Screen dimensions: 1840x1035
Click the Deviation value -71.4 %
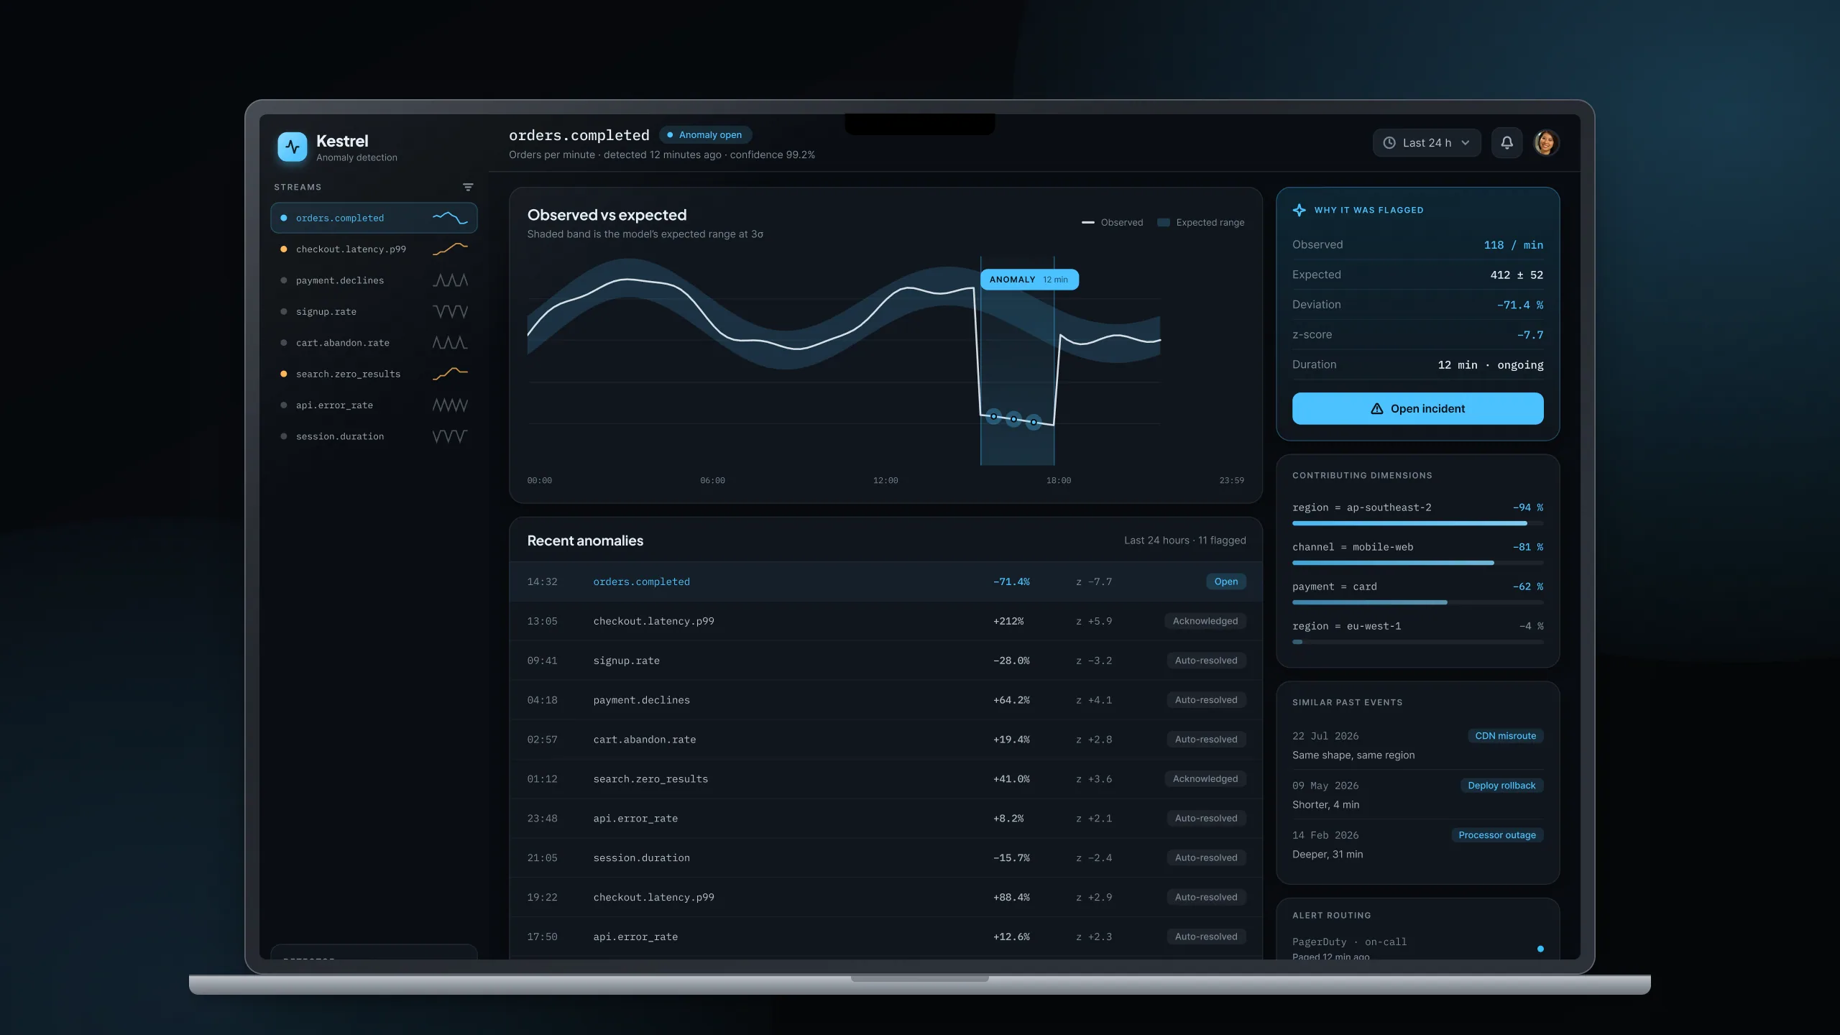click(1519, 305)
